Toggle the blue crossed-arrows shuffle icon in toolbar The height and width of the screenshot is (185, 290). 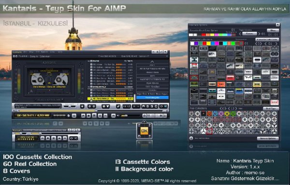click(x=165, y=106)
